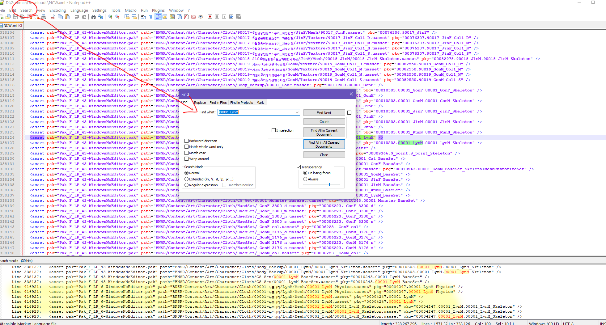Click the Count button

324,122
